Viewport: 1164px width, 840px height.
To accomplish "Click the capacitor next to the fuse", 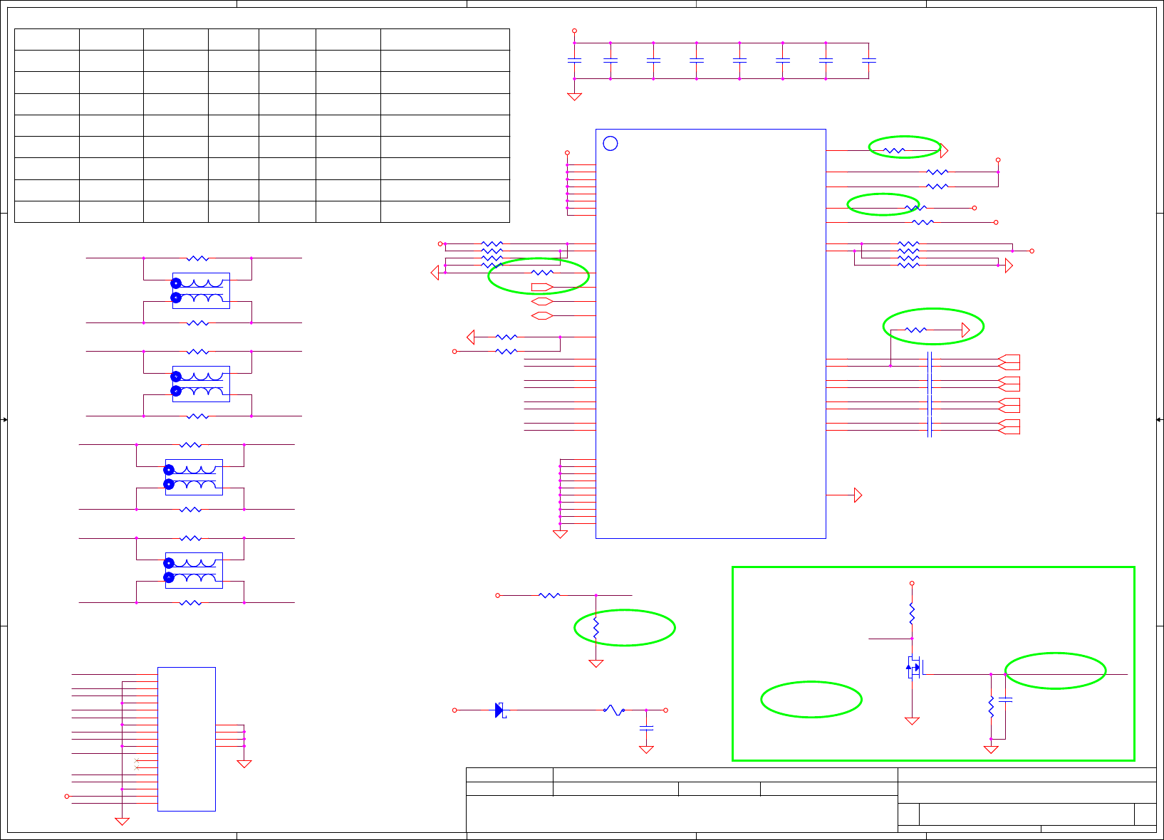I will (646, 728).
